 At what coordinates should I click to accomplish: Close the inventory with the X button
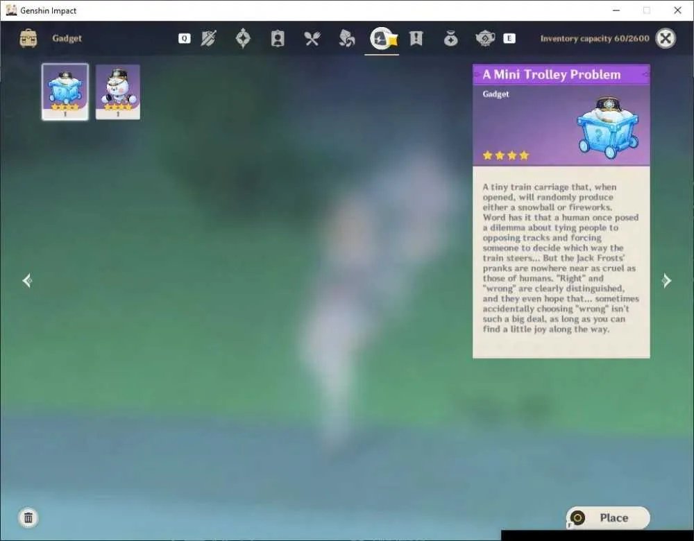click(x=666, y=38)
